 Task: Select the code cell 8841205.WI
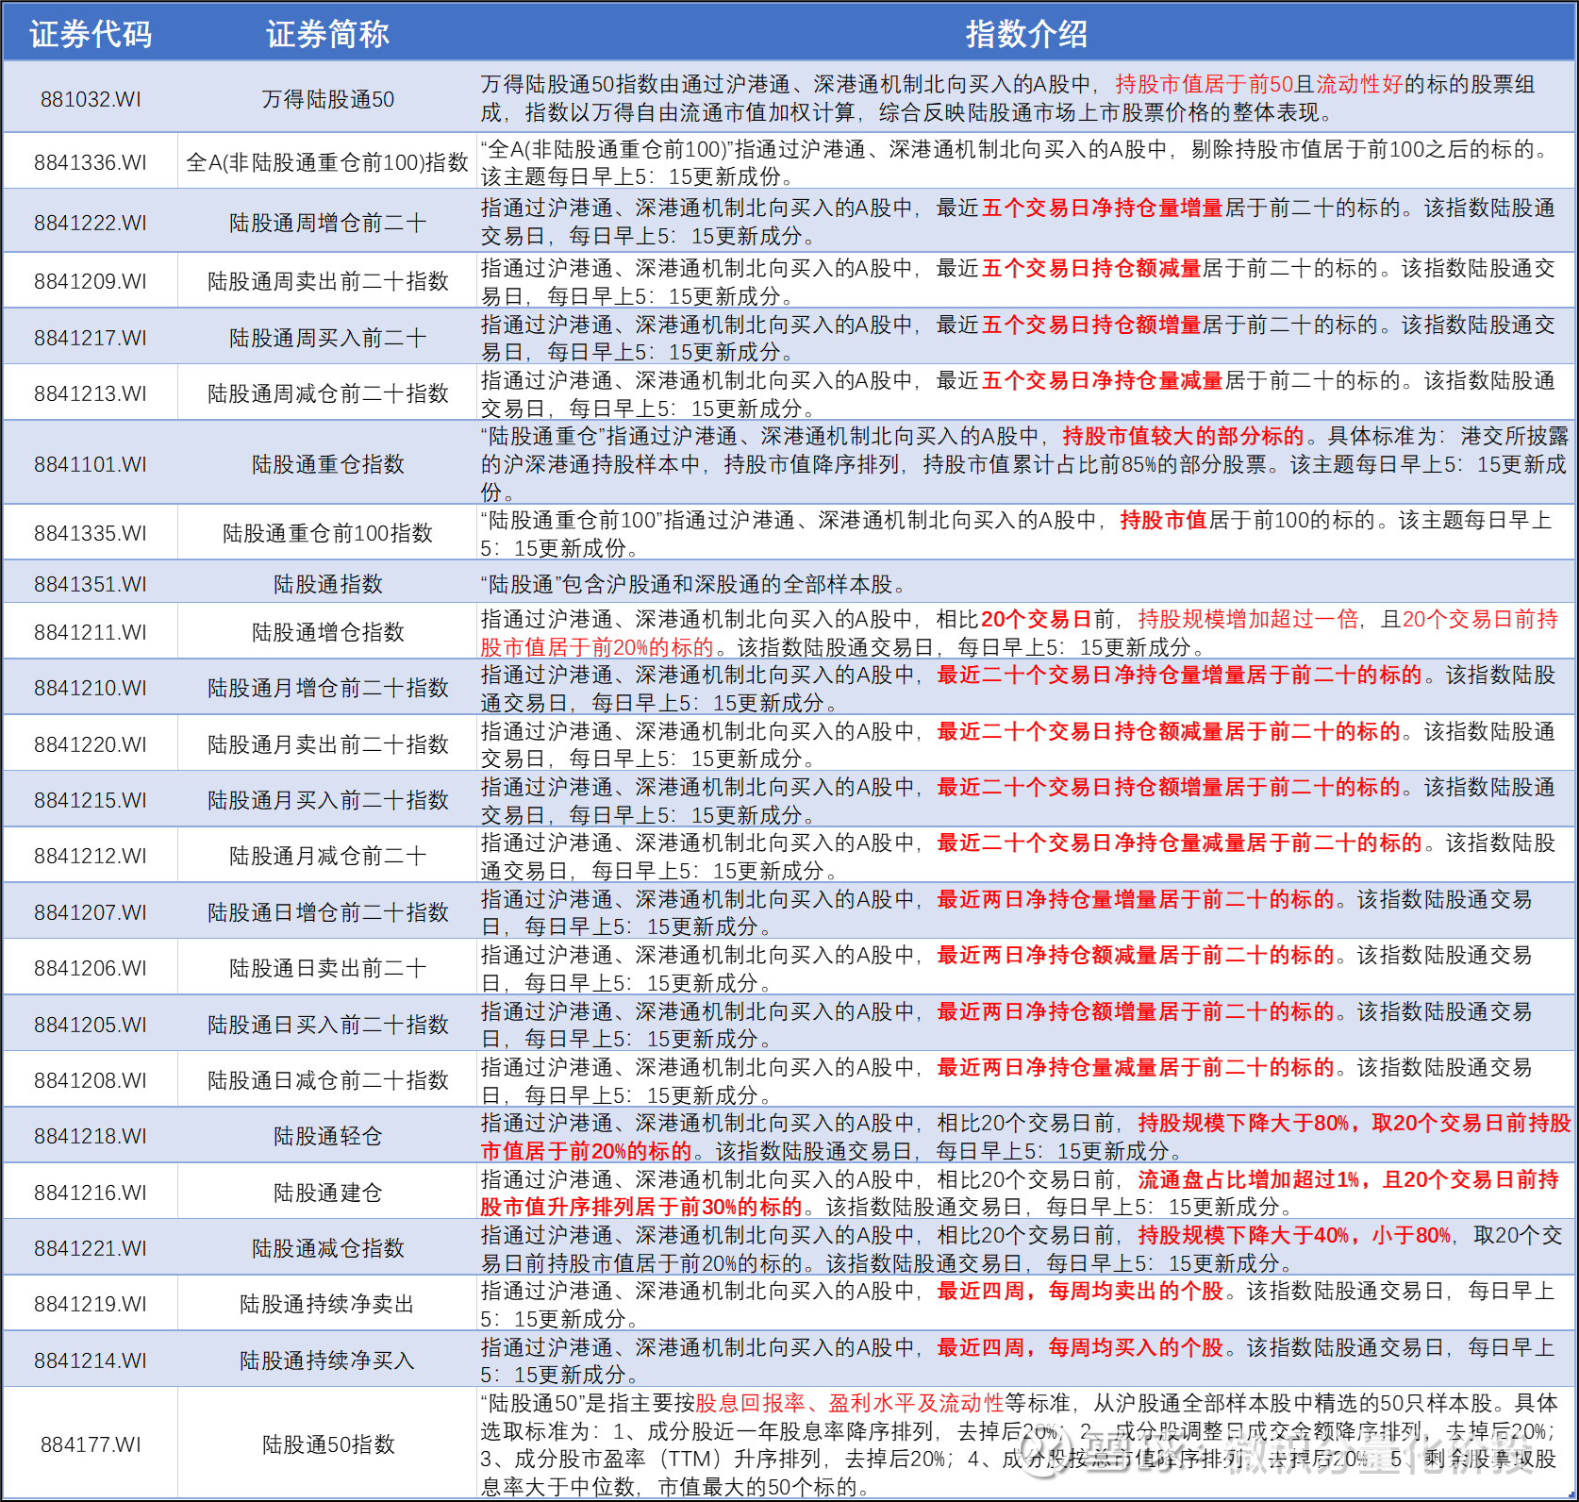pyautogui.click(x=91, y=1025)
